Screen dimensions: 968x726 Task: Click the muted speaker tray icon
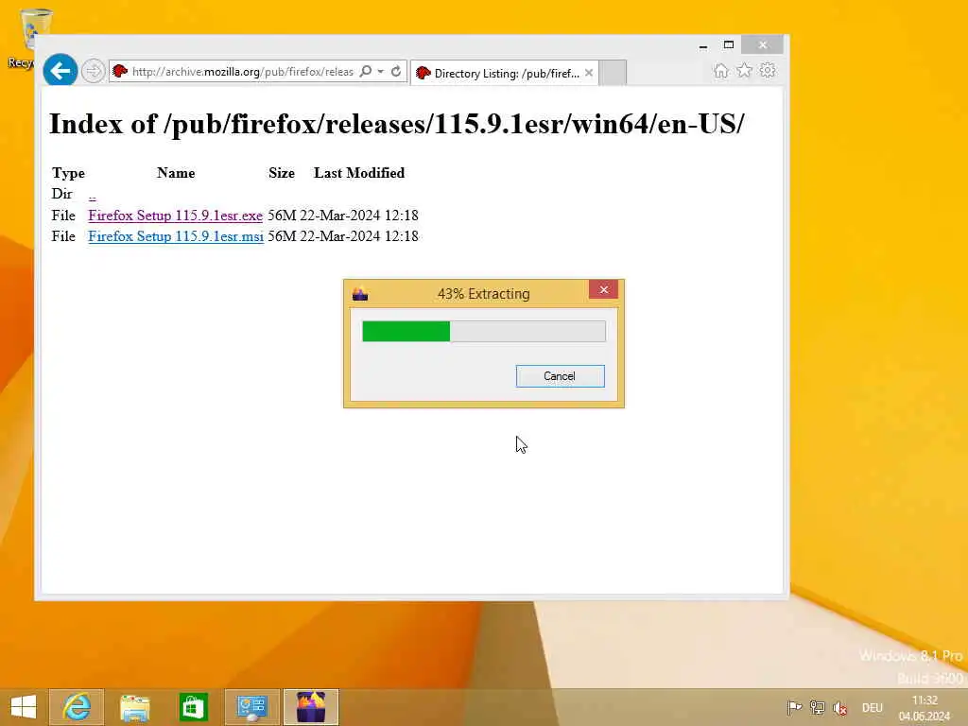[839, 707]
